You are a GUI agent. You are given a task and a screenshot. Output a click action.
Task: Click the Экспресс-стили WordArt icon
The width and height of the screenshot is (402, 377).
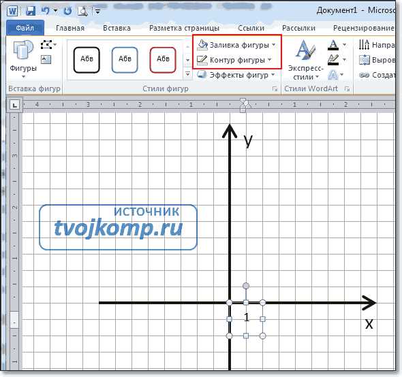click(305, 60)
